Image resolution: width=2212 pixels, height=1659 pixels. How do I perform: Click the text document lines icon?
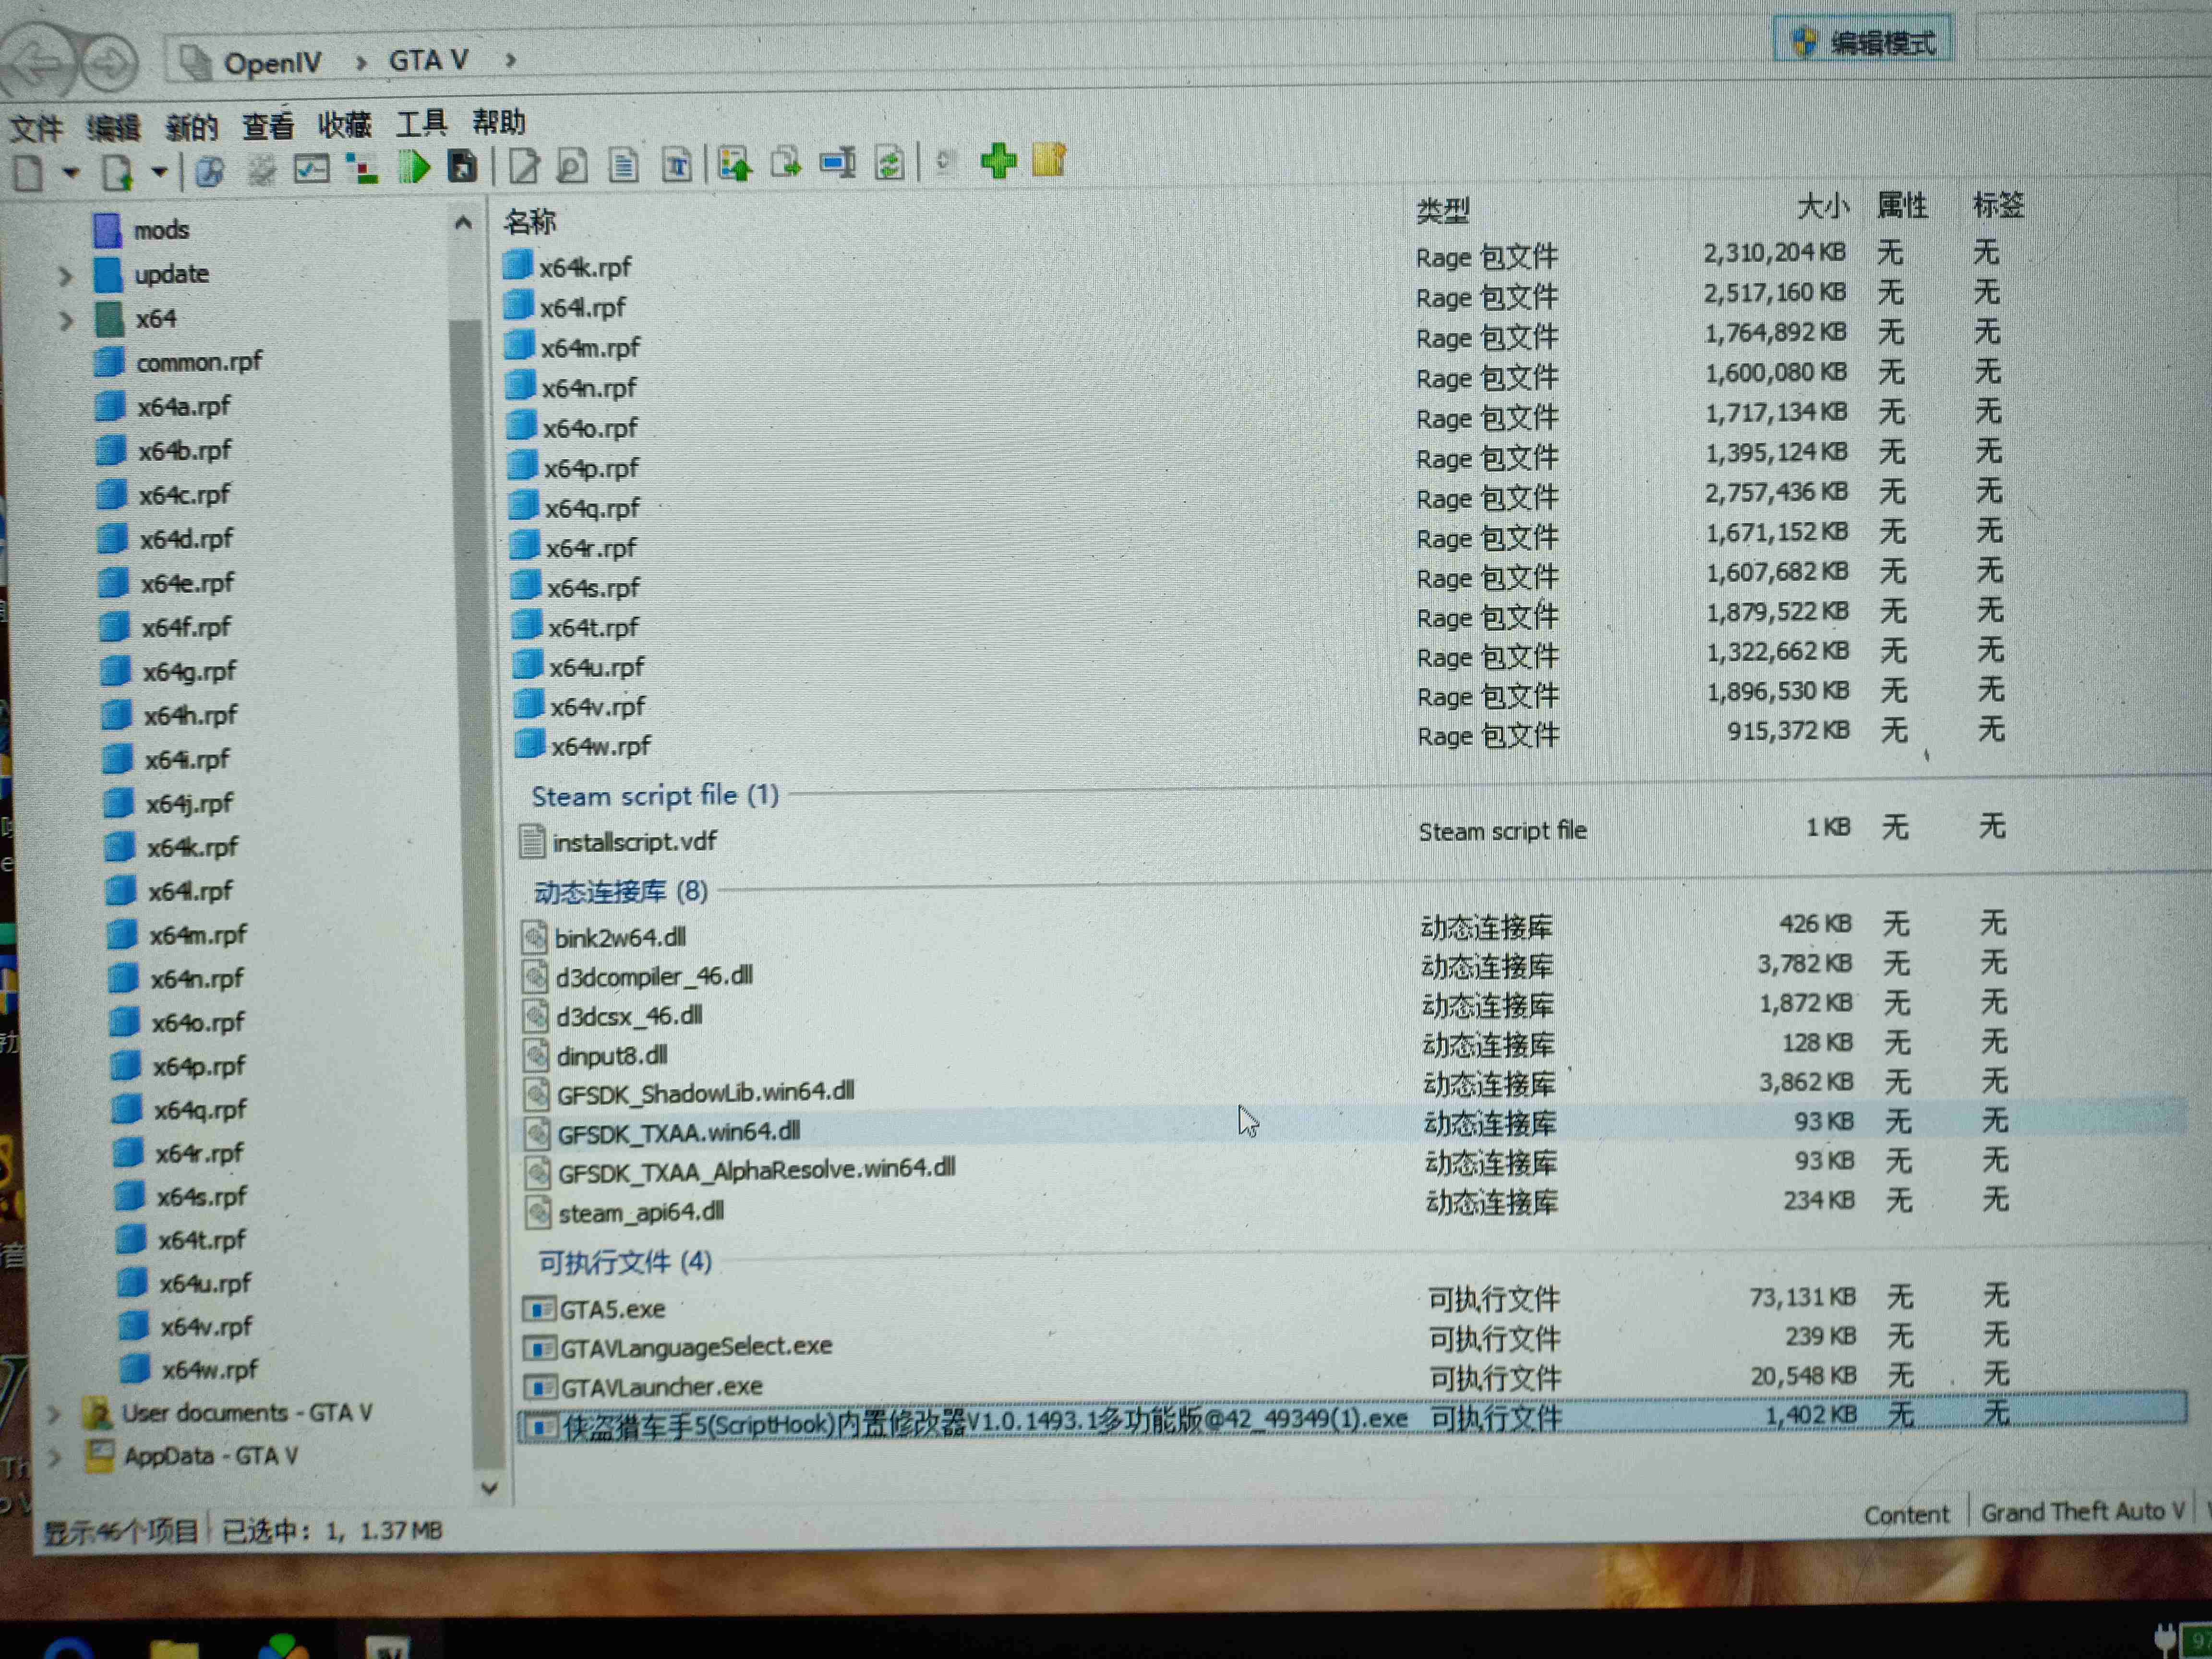pyautogui.click(x=624, y=164)
